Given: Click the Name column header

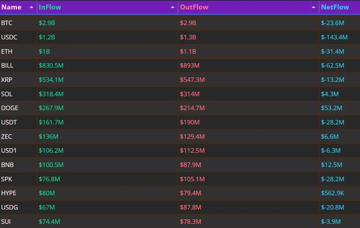Looking at the screenshot, I should (11, 7).
